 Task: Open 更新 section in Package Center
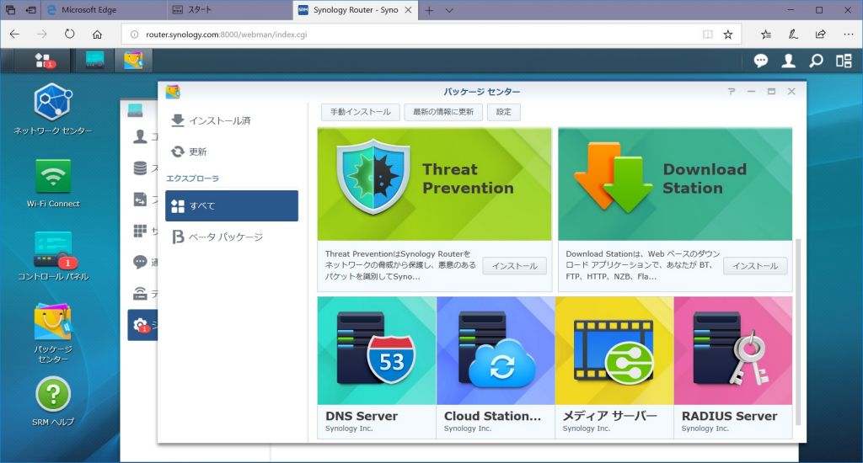coord(232,152)
